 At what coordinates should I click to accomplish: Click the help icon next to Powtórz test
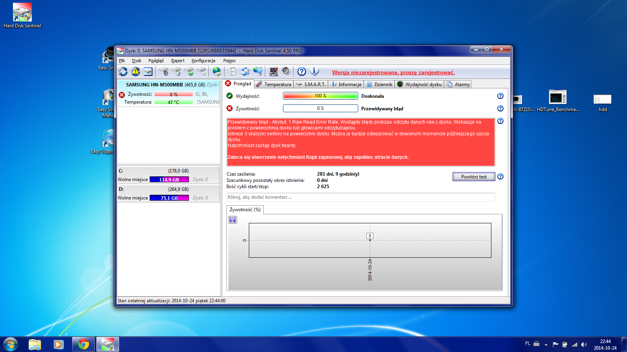pyautogui.click(x=500, y=176)
